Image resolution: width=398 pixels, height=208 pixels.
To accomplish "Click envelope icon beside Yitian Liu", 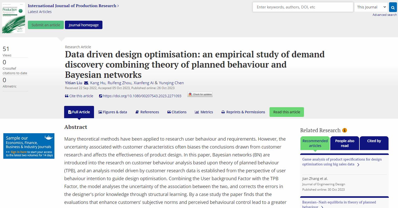I will [x=86, y=83].
